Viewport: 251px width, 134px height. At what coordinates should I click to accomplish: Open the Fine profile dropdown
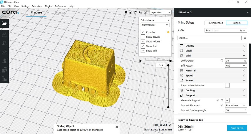point(226,30)
